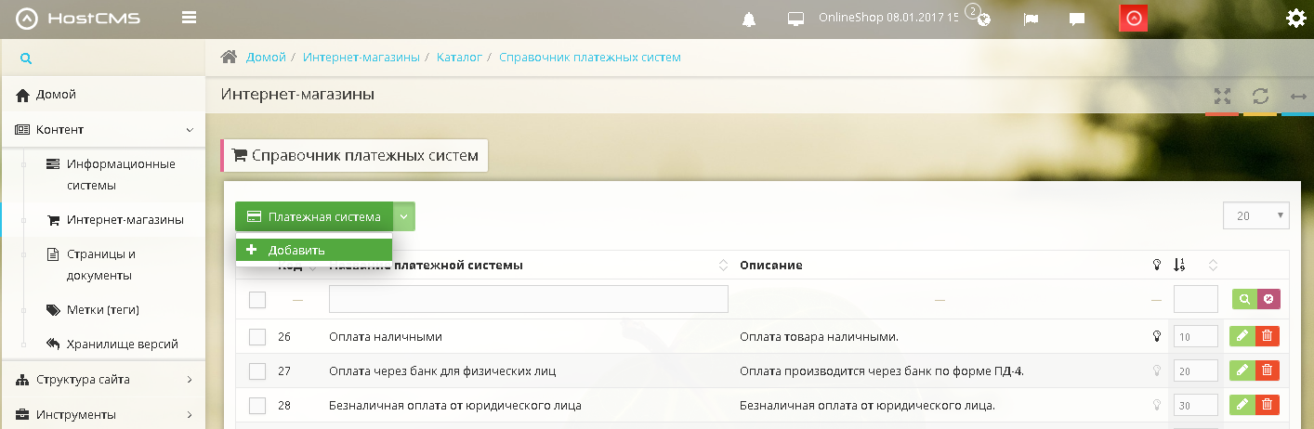Check the box for row 26

tap(257, 337)
